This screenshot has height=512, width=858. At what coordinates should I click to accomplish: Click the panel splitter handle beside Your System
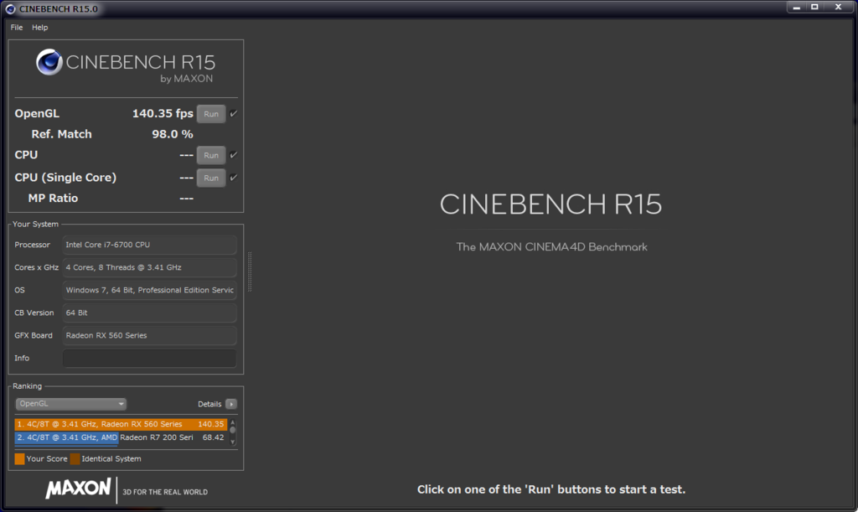250,272
